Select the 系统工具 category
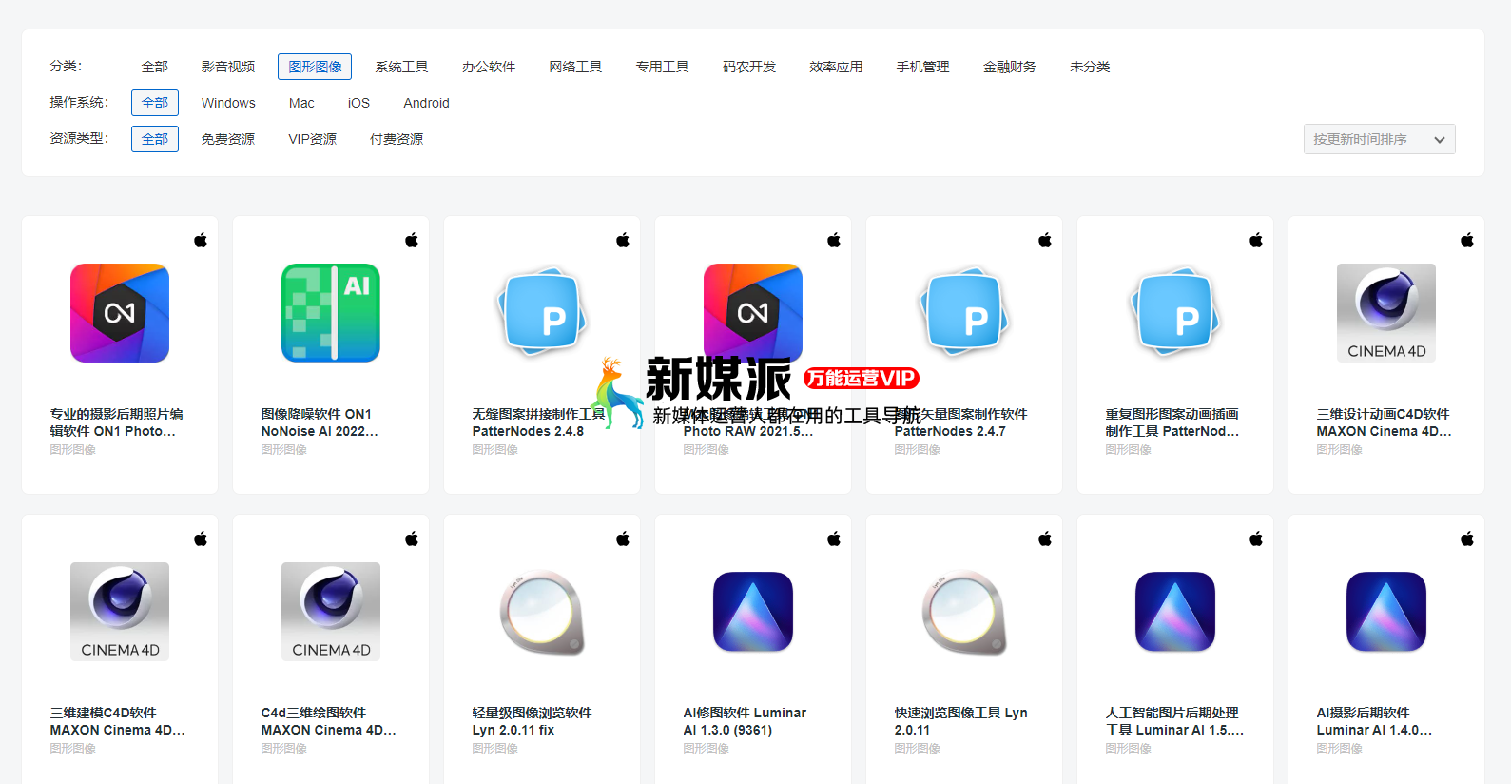 click(x=402, y=67)
